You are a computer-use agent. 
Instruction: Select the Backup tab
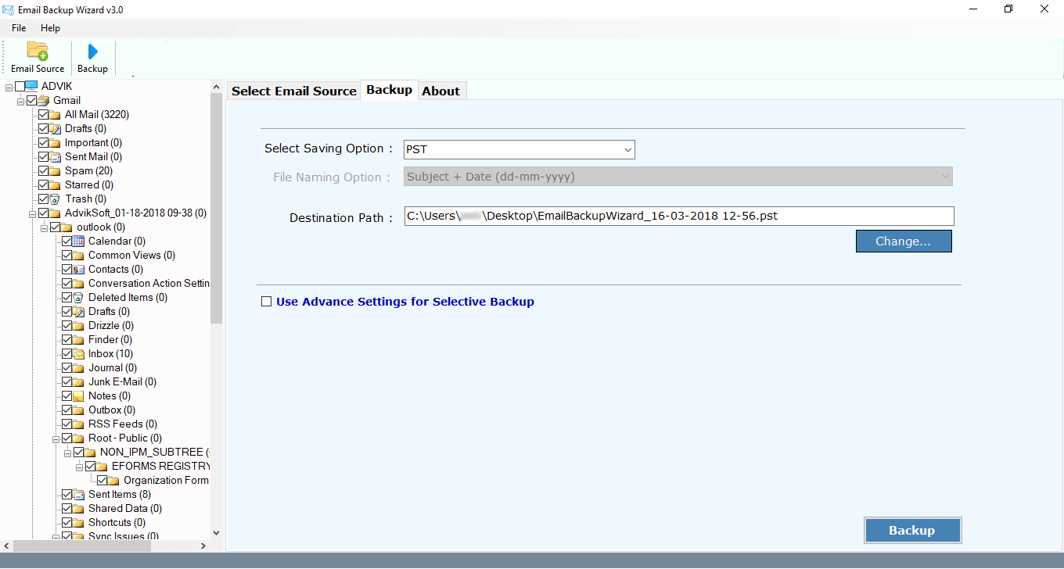(x=389, y=90)
